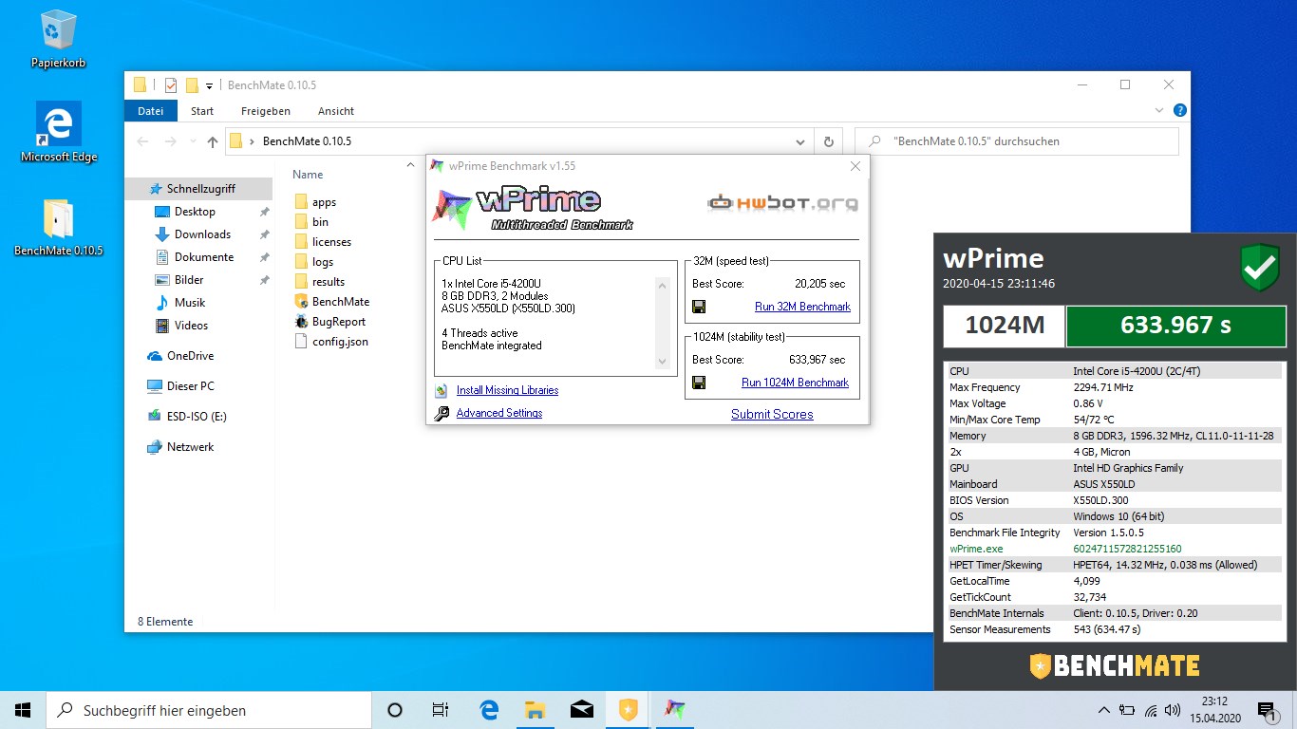This screenshot has height=729, width=1297.
Task: Open the address bar history dropdown
Action: click(x=801, y=141)
